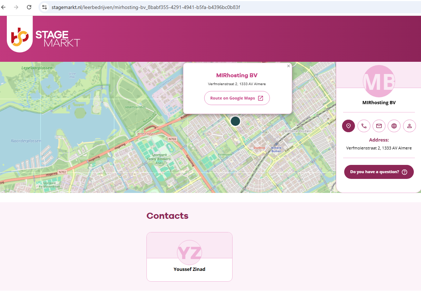The height and width of the screenshot is (291, 421).
Task: Click the dark map location marker
Action: (235, 121)
